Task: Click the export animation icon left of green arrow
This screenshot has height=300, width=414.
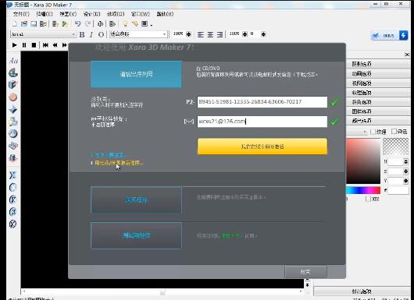Action: click(55, 24)
